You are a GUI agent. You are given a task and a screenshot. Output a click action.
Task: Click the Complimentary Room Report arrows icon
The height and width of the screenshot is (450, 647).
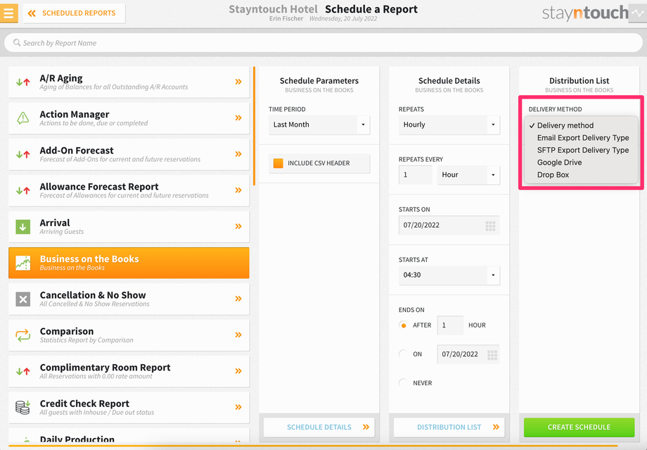(x=23, y=372)
